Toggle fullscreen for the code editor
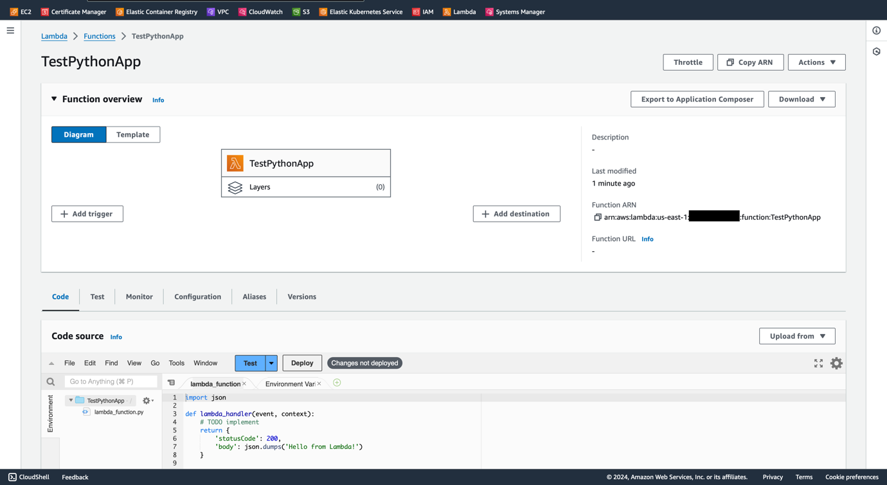Image resolution: width=887 pixels, height=485 pixels. click(818, 363)
